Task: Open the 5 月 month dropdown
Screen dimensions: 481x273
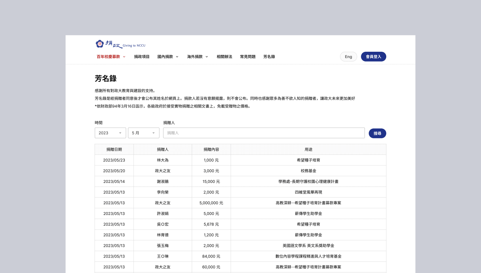Action: [x=144, y=133]
